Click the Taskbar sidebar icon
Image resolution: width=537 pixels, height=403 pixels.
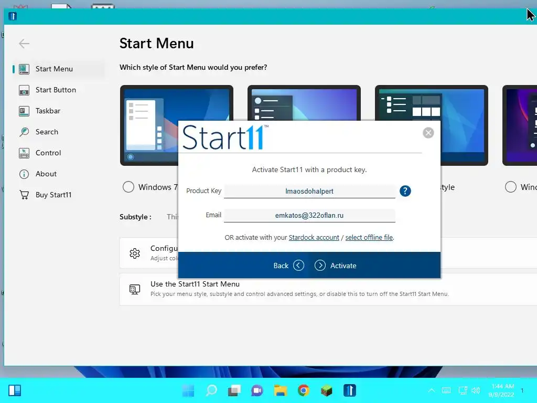(24, 111)
